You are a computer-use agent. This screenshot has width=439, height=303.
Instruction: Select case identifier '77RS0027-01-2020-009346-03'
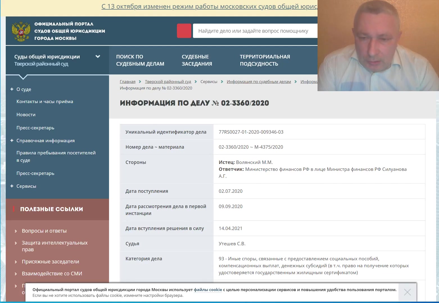point(251,132)
